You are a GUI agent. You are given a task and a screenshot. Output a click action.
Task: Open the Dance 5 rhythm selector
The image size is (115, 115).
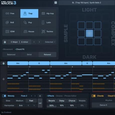103,105
